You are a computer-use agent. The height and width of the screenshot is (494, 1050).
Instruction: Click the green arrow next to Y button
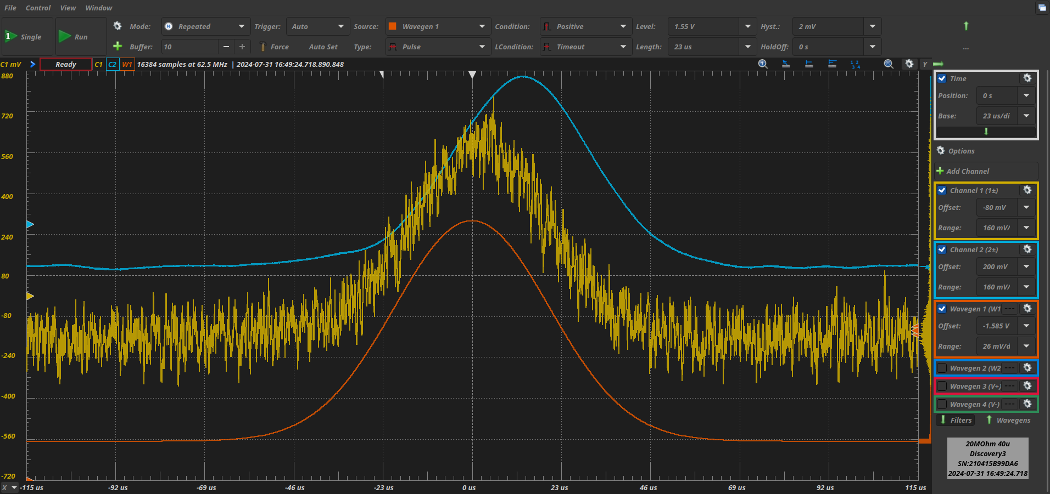point(938,64)
